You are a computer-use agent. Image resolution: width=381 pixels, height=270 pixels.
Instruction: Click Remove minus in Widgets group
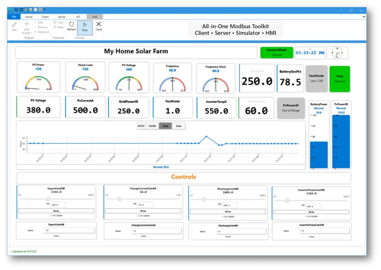(x=41, y=27)
